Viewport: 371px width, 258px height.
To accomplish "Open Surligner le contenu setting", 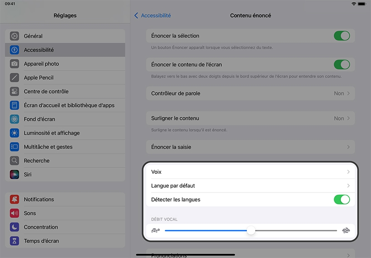I will pyautogui.click(x=251, y=118).
